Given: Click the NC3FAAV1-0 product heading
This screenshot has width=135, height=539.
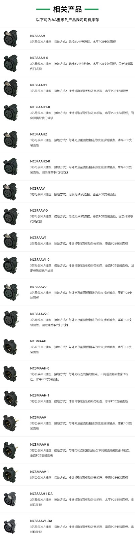Looking at the screenshot, I should point(40,260).
